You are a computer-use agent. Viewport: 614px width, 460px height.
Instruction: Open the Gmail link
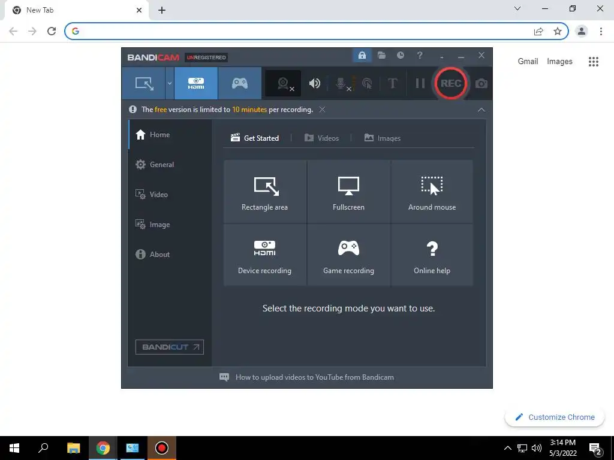[x=528, y=62]
